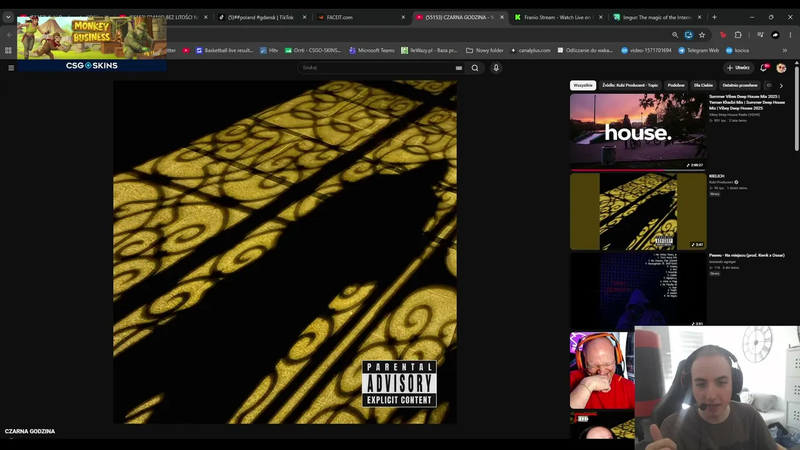Open the tab search dropdown arrow

(8, 17)
